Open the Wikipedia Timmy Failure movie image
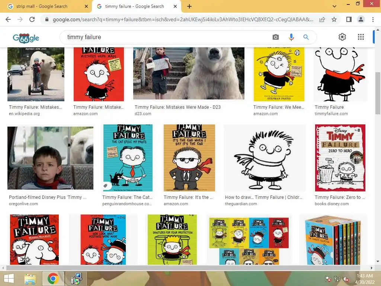The width and height of the screenshot is (381, 286). click(x=36, y=74)
